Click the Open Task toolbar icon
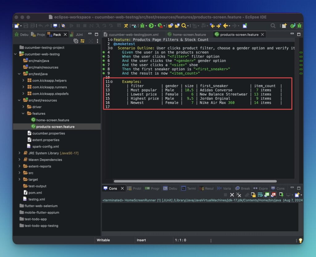The image size is (316, 257). click(x=177, y=26)
